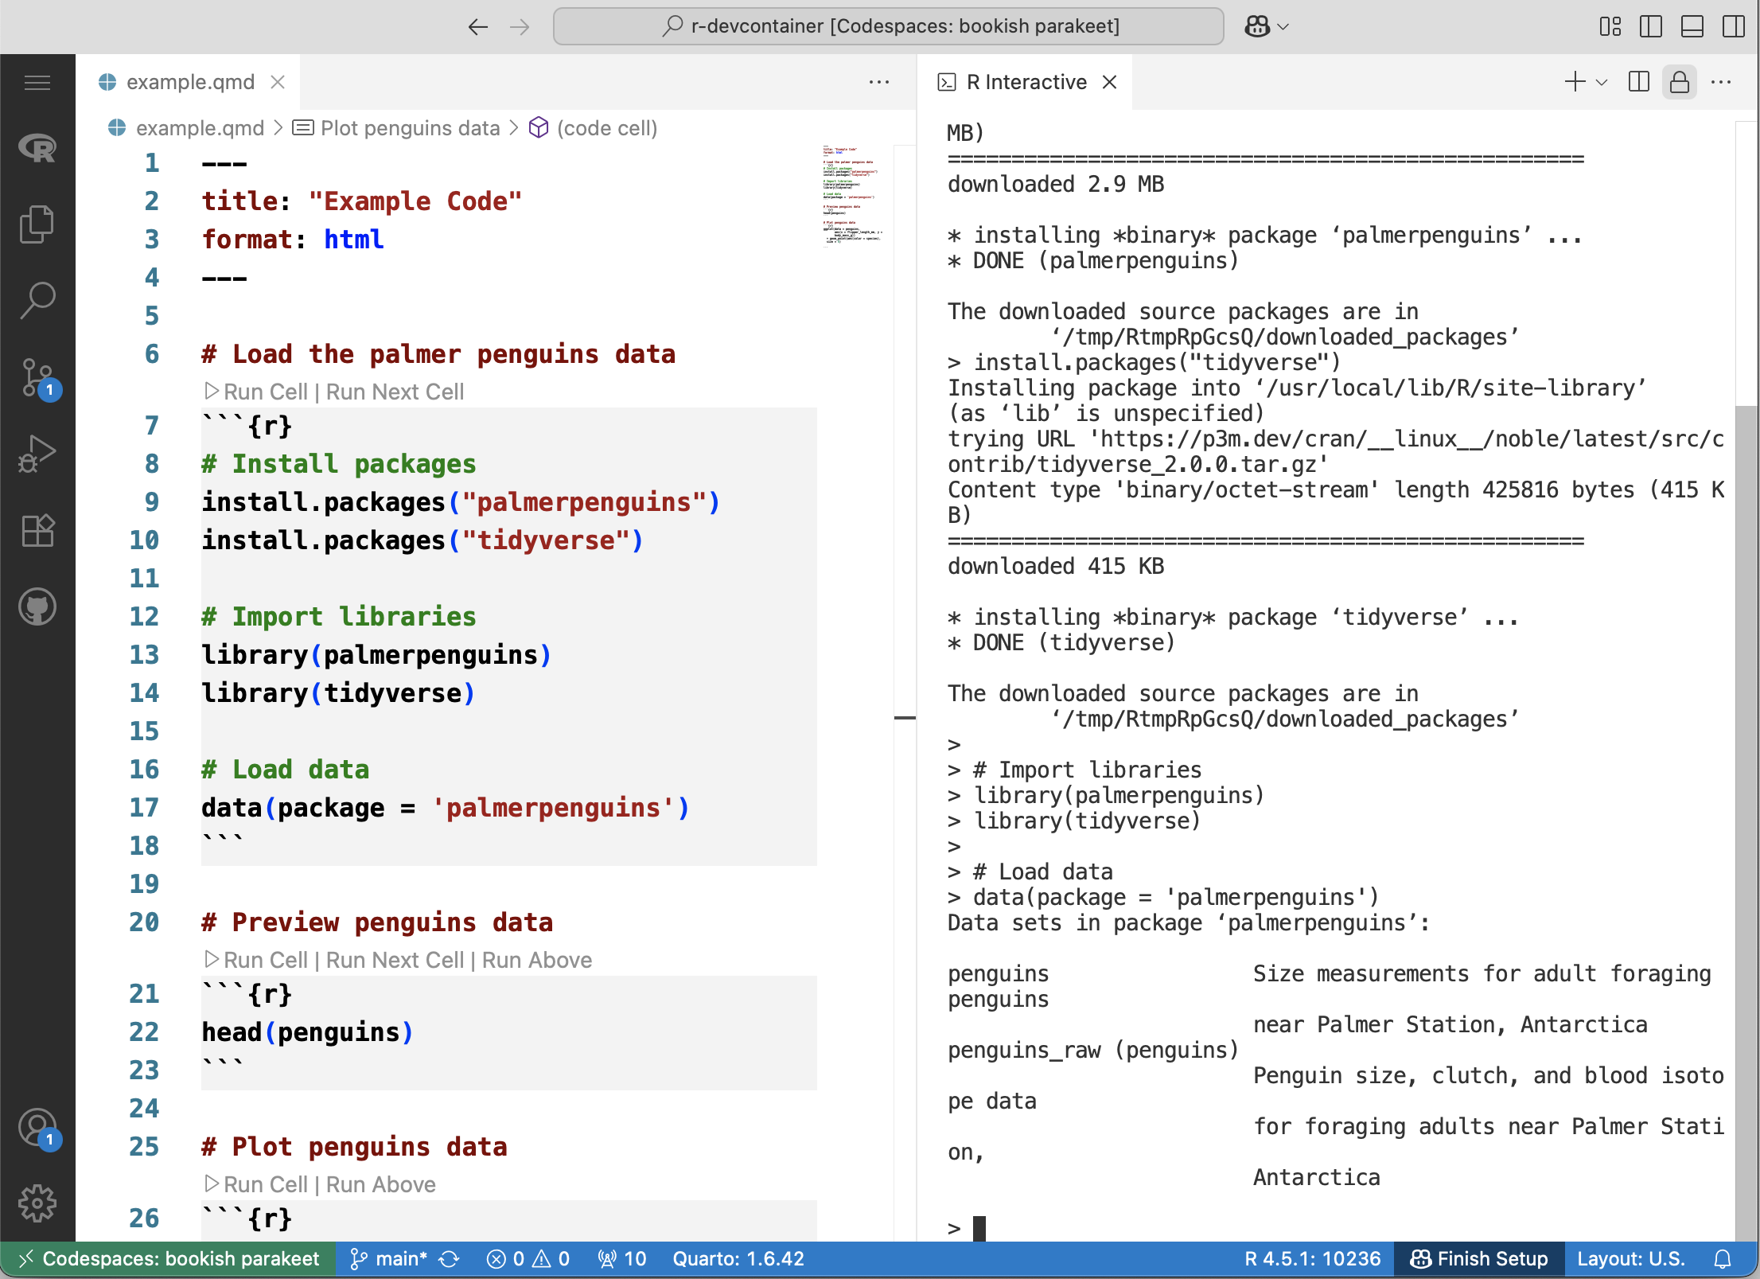Click the Quarto: 1.6.42 status item
The width and height of the screenshot is (1760, 1279).
pos(738,1258)
